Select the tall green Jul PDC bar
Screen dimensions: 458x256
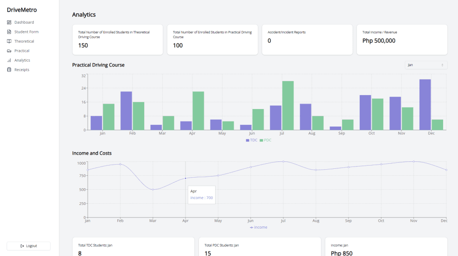coord(288,106)
